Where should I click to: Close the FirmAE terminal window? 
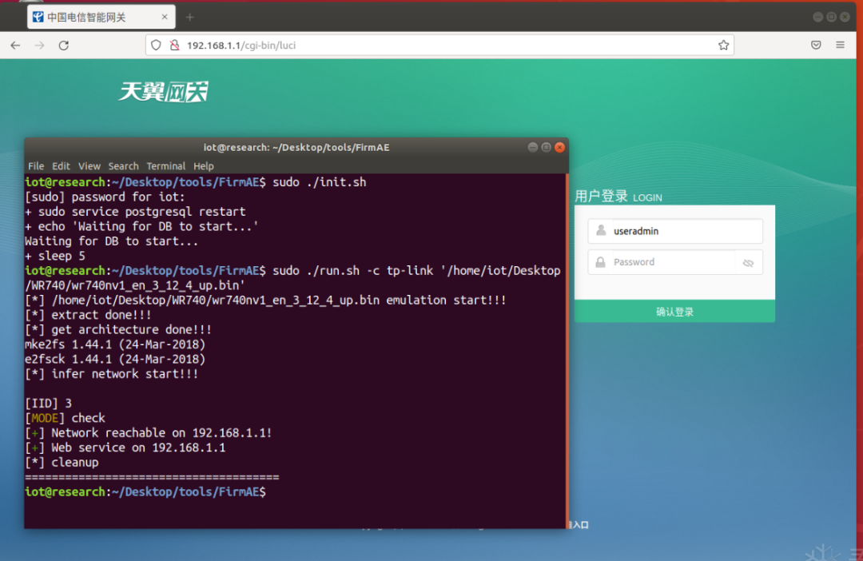point(559,147)
